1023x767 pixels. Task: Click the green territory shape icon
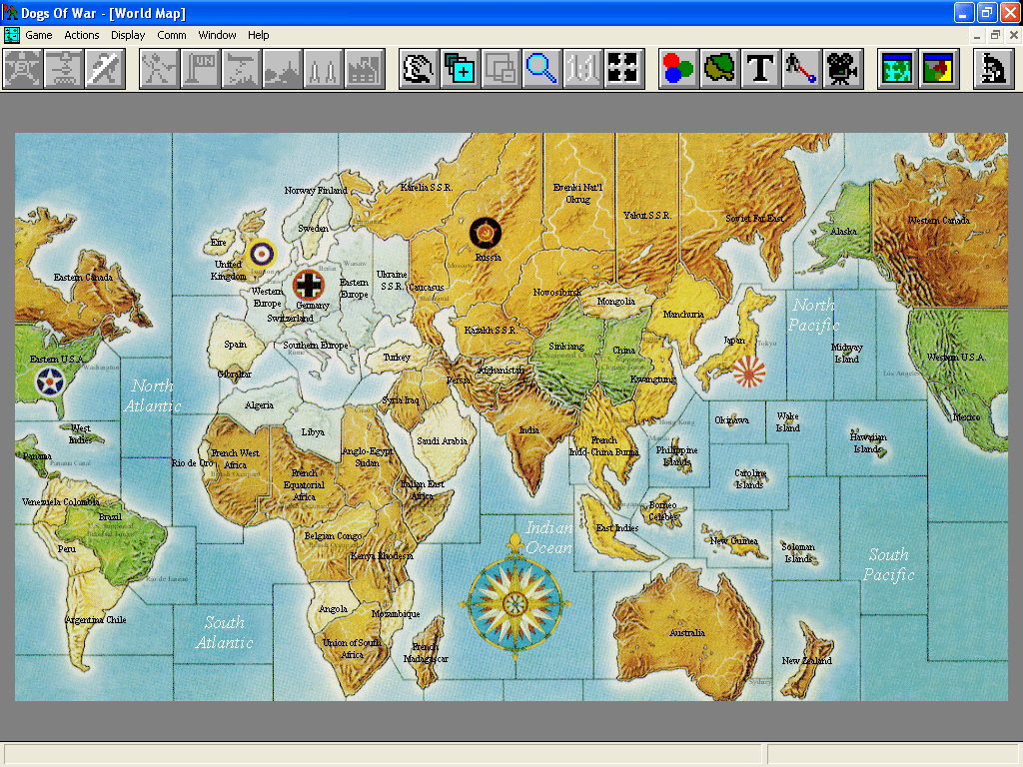[x=719, y=69]
